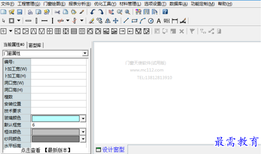Image resolution: width=262 pixels, height=154 pixels.
Task: Select the hand pan tool
Action: 111,12
